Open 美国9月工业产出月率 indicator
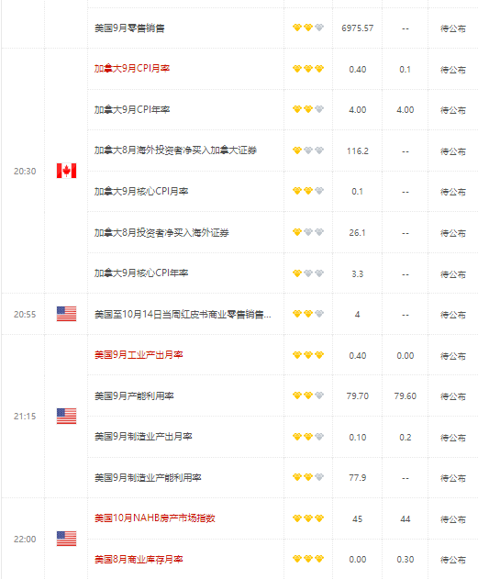 point(139,355)
